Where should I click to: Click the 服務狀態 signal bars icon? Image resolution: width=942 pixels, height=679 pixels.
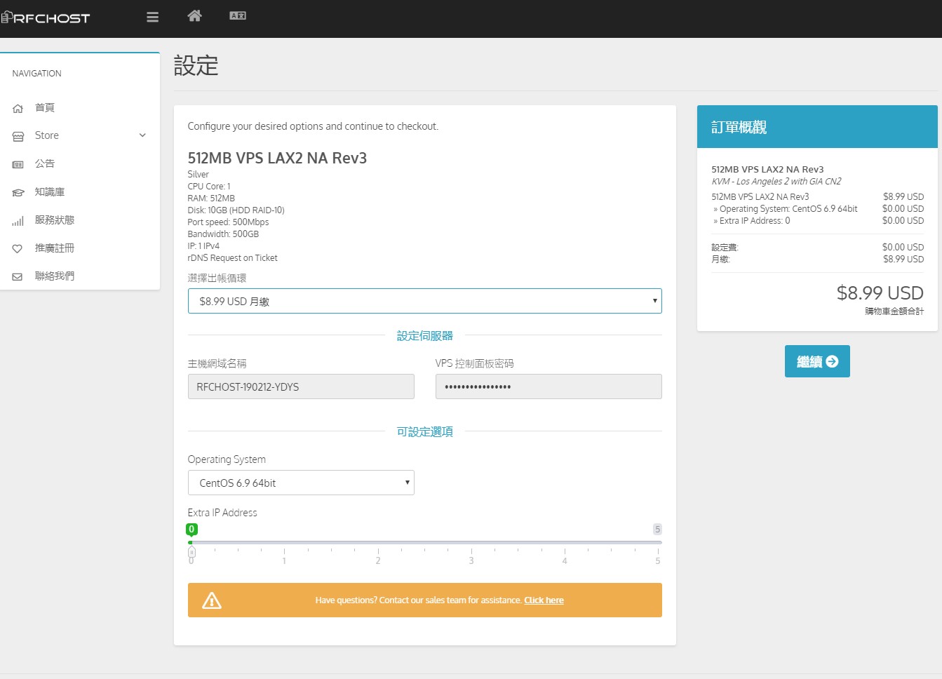[x=18, y=220]
